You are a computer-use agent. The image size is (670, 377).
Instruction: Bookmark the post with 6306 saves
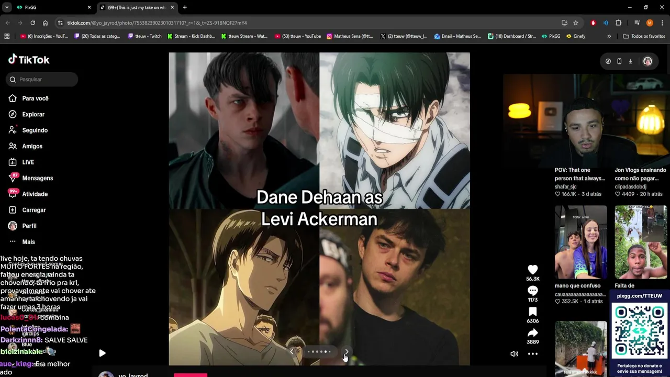(532, 312)
